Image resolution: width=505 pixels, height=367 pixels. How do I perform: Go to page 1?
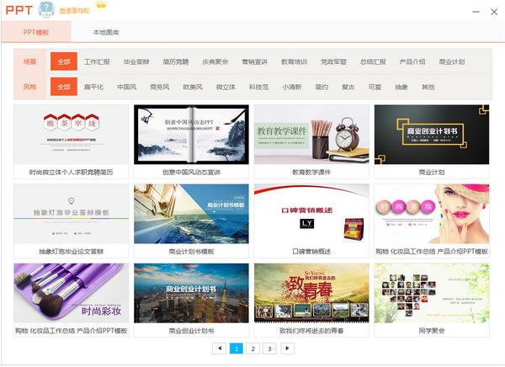(x=237, y=348)
